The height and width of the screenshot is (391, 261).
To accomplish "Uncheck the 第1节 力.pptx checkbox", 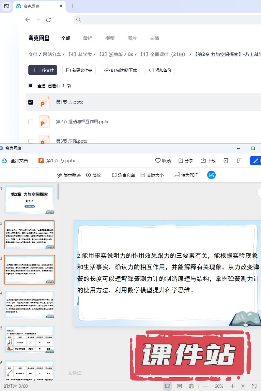I will tap(31, 102).
